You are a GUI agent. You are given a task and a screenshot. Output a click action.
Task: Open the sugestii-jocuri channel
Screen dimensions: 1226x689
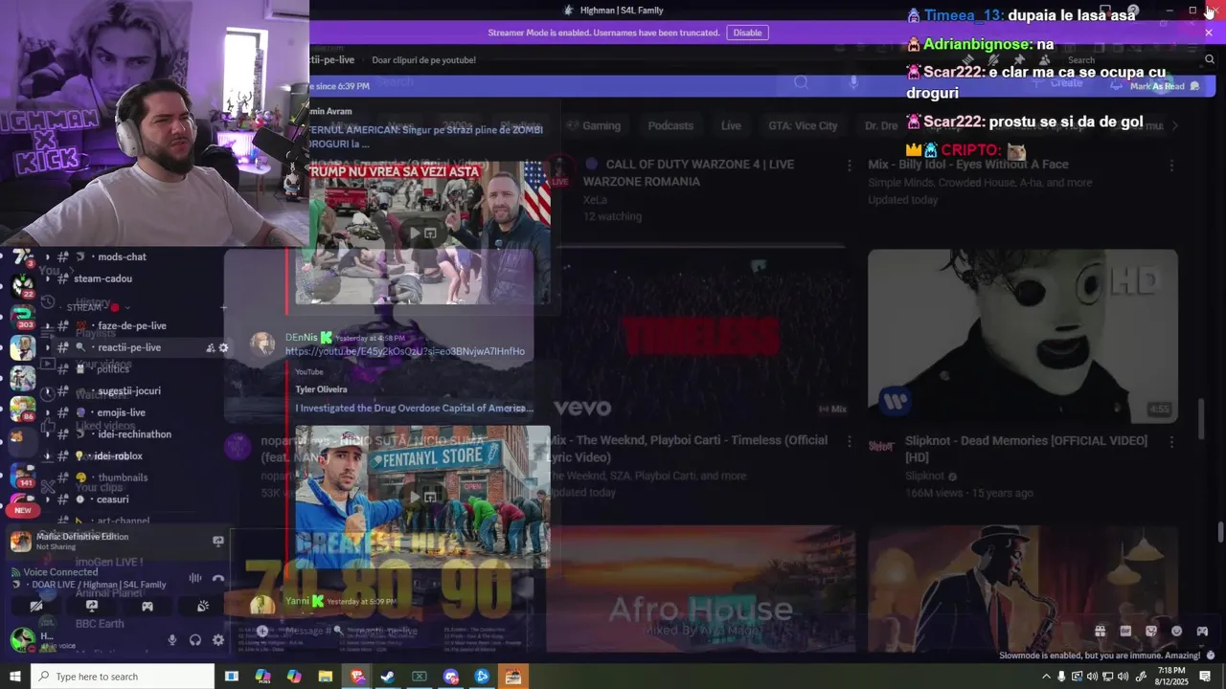pos(128,391)
